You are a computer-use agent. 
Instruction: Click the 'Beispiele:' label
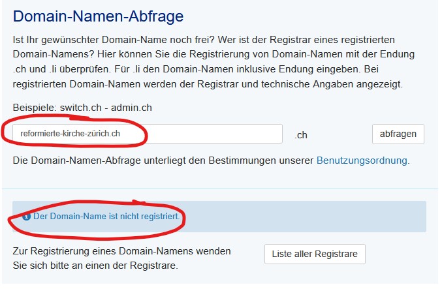point(35,107)
